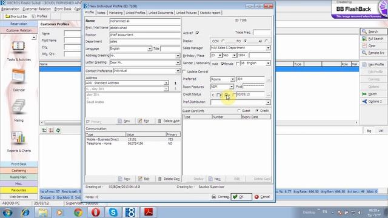The height and width of the screenshot is (218, 388).
Task: Open the Pref.Distribution dropdown
Action: pyautogui.click(x=268, y=102)
